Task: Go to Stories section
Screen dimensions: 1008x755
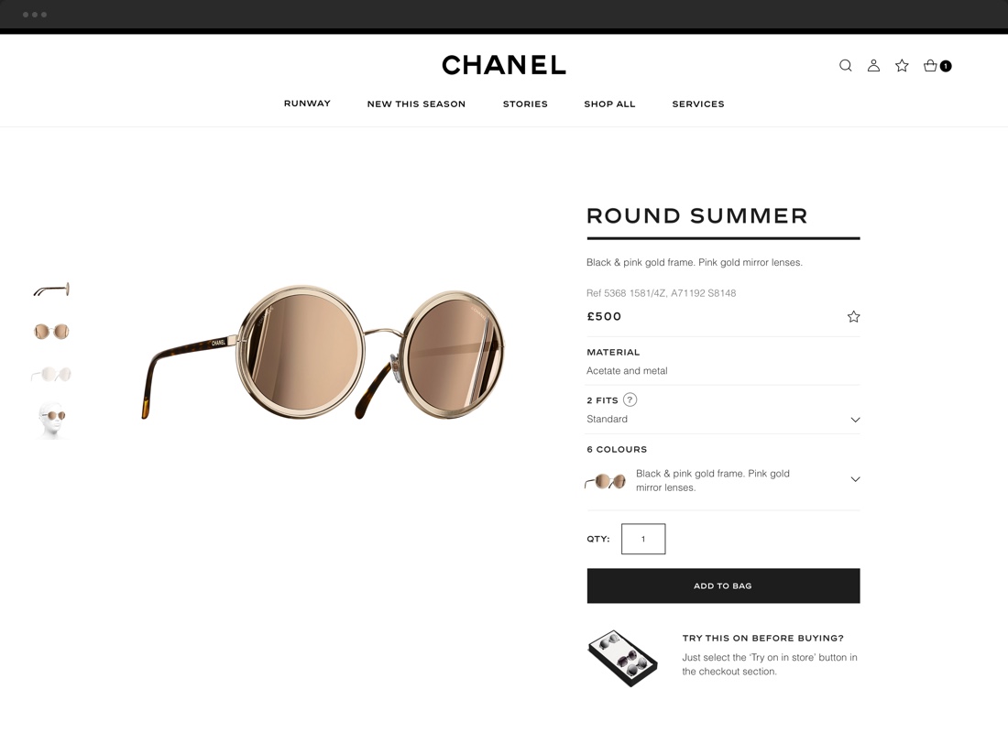Action: point(525,104)
